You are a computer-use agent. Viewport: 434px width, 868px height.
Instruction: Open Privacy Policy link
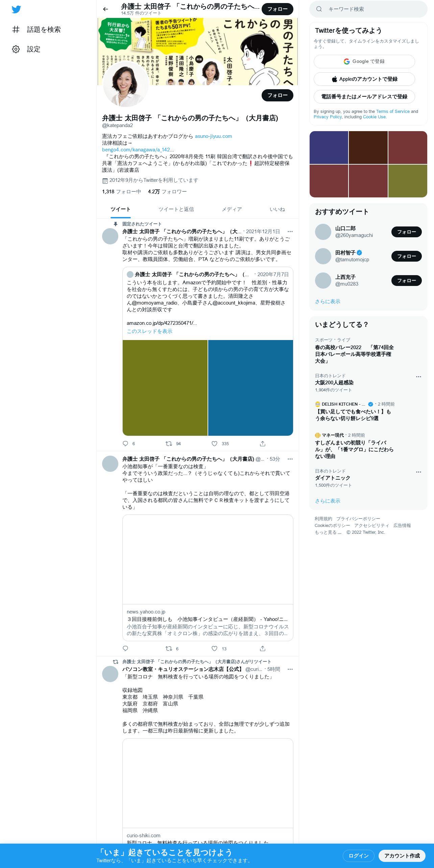[328, 117]
